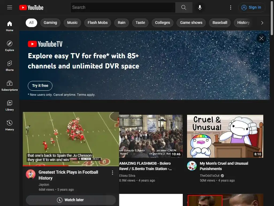Click the banner headline about 85+ channels
This screenshot has height=206, width=274.
[83, 61]
